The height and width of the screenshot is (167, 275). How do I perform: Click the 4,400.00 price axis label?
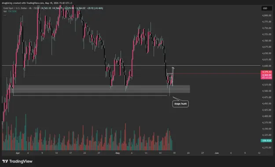point(267,116)
